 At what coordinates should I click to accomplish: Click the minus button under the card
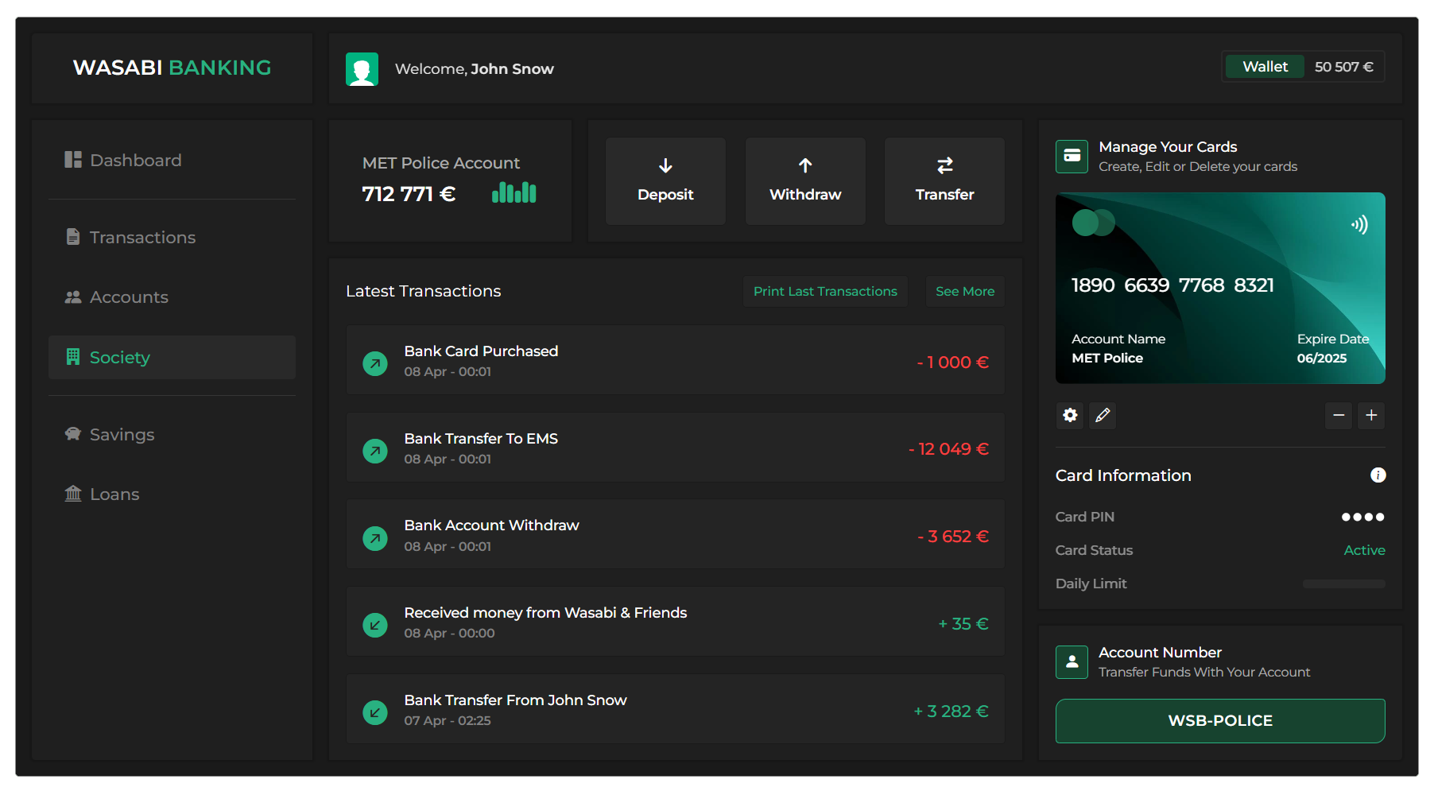point(1339,415)
